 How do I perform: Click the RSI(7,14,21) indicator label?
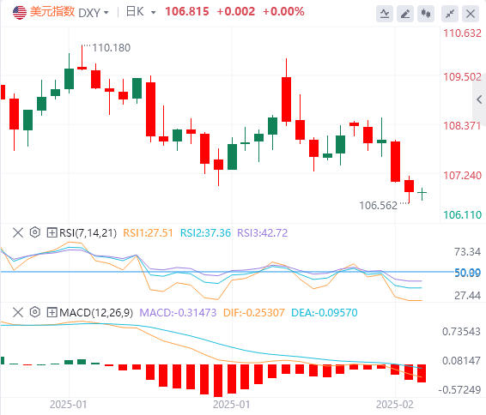point(88,232)
